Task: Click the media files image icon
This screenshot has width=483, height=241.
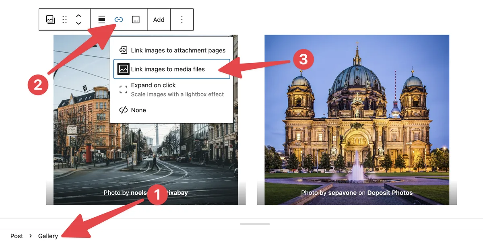Action: [124, 69]
